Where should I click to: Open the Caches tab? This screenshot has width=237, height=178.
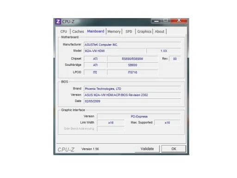[x=78, y=32]
